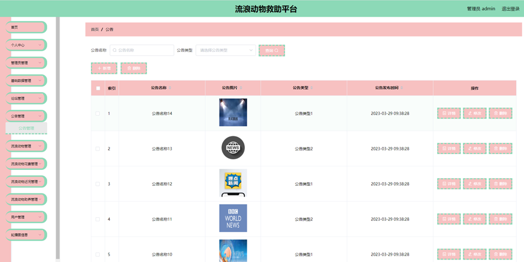
Task: Check the checkbox for row 公告名称11
Action: 97,220
